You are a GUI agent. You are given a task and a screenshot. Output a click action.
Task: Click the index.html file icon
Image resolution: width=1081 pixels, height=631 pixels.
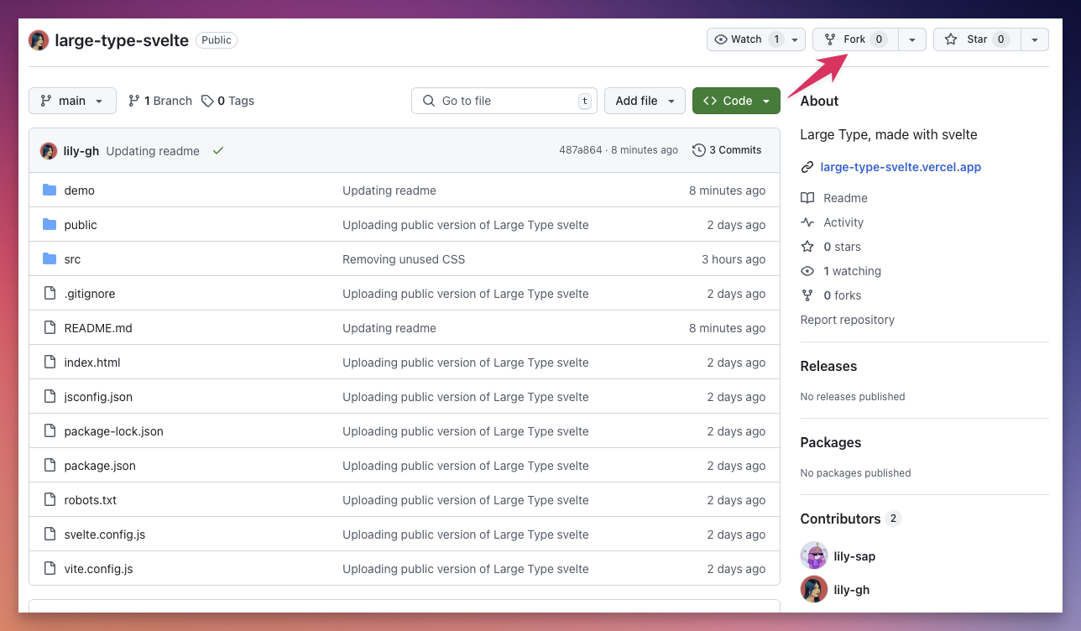50,362
